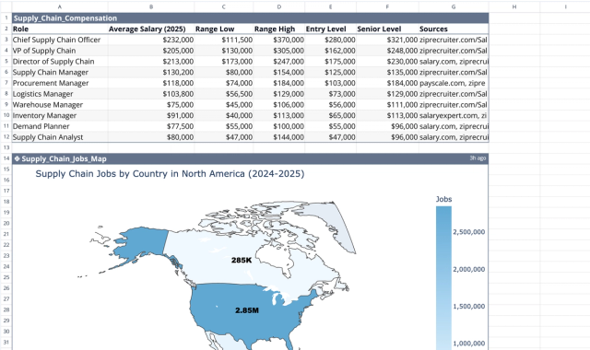The image size is (590, 350).
Task: Click the 2.85M label on United States
Action: coord(247,310)
